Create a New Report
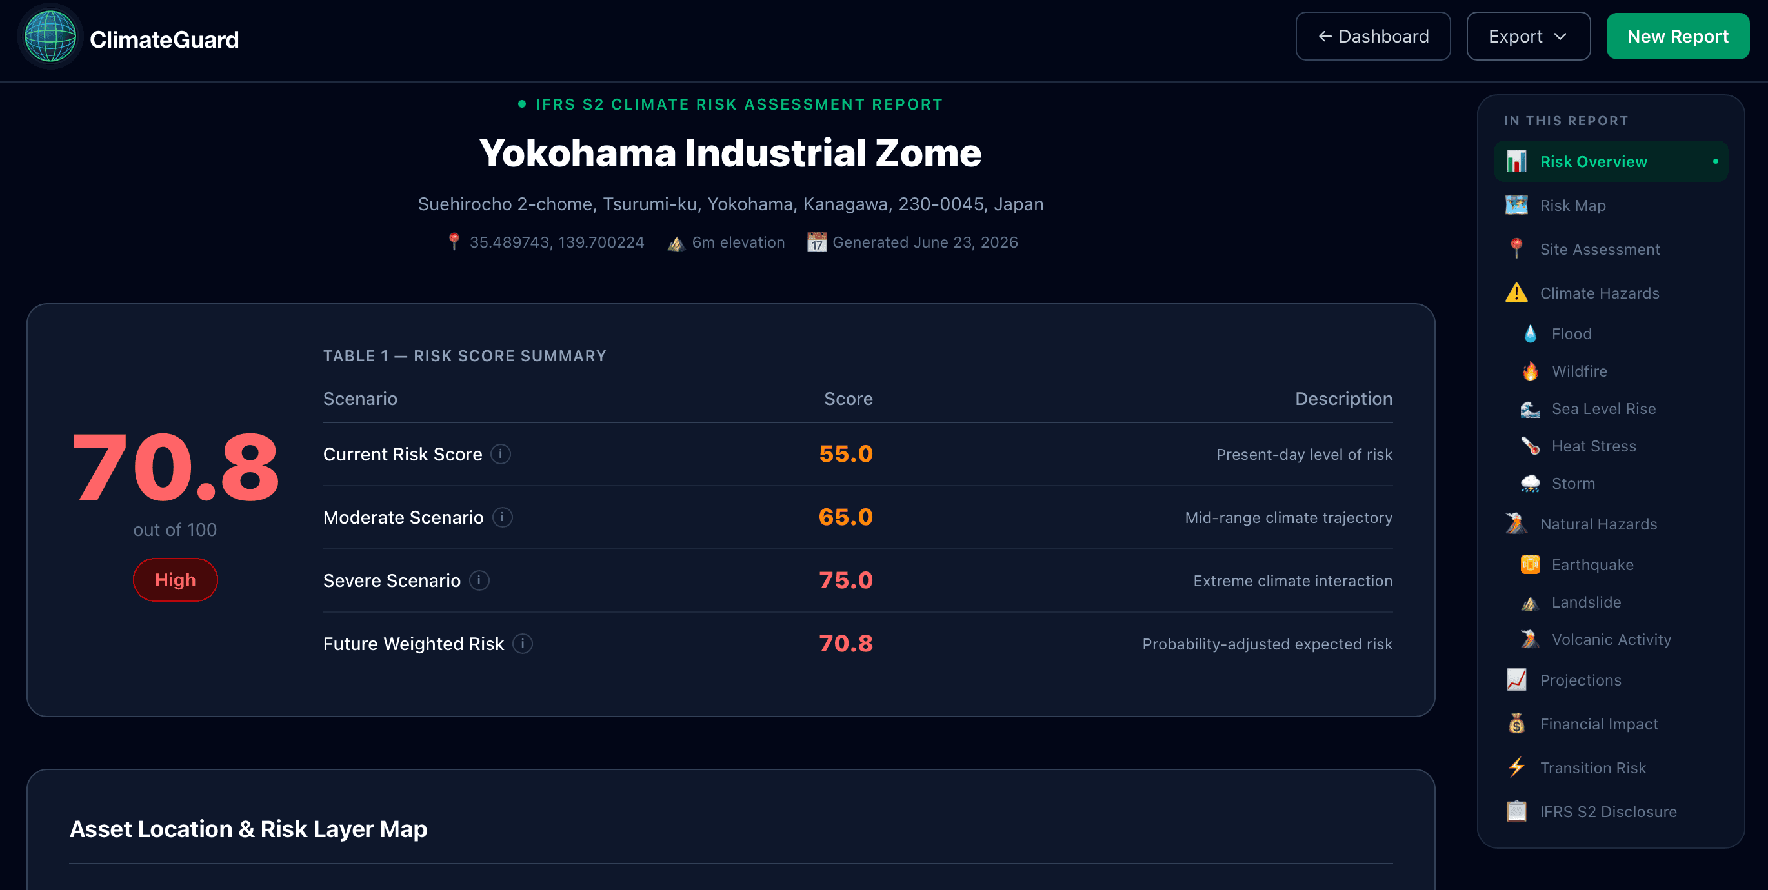1768x890 pixels. [1678, 36]
